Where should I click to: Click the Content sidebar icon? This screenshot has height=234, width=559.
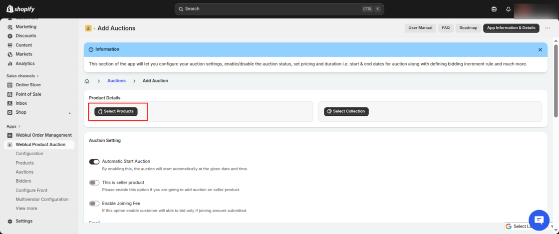(x=9, y=45)
